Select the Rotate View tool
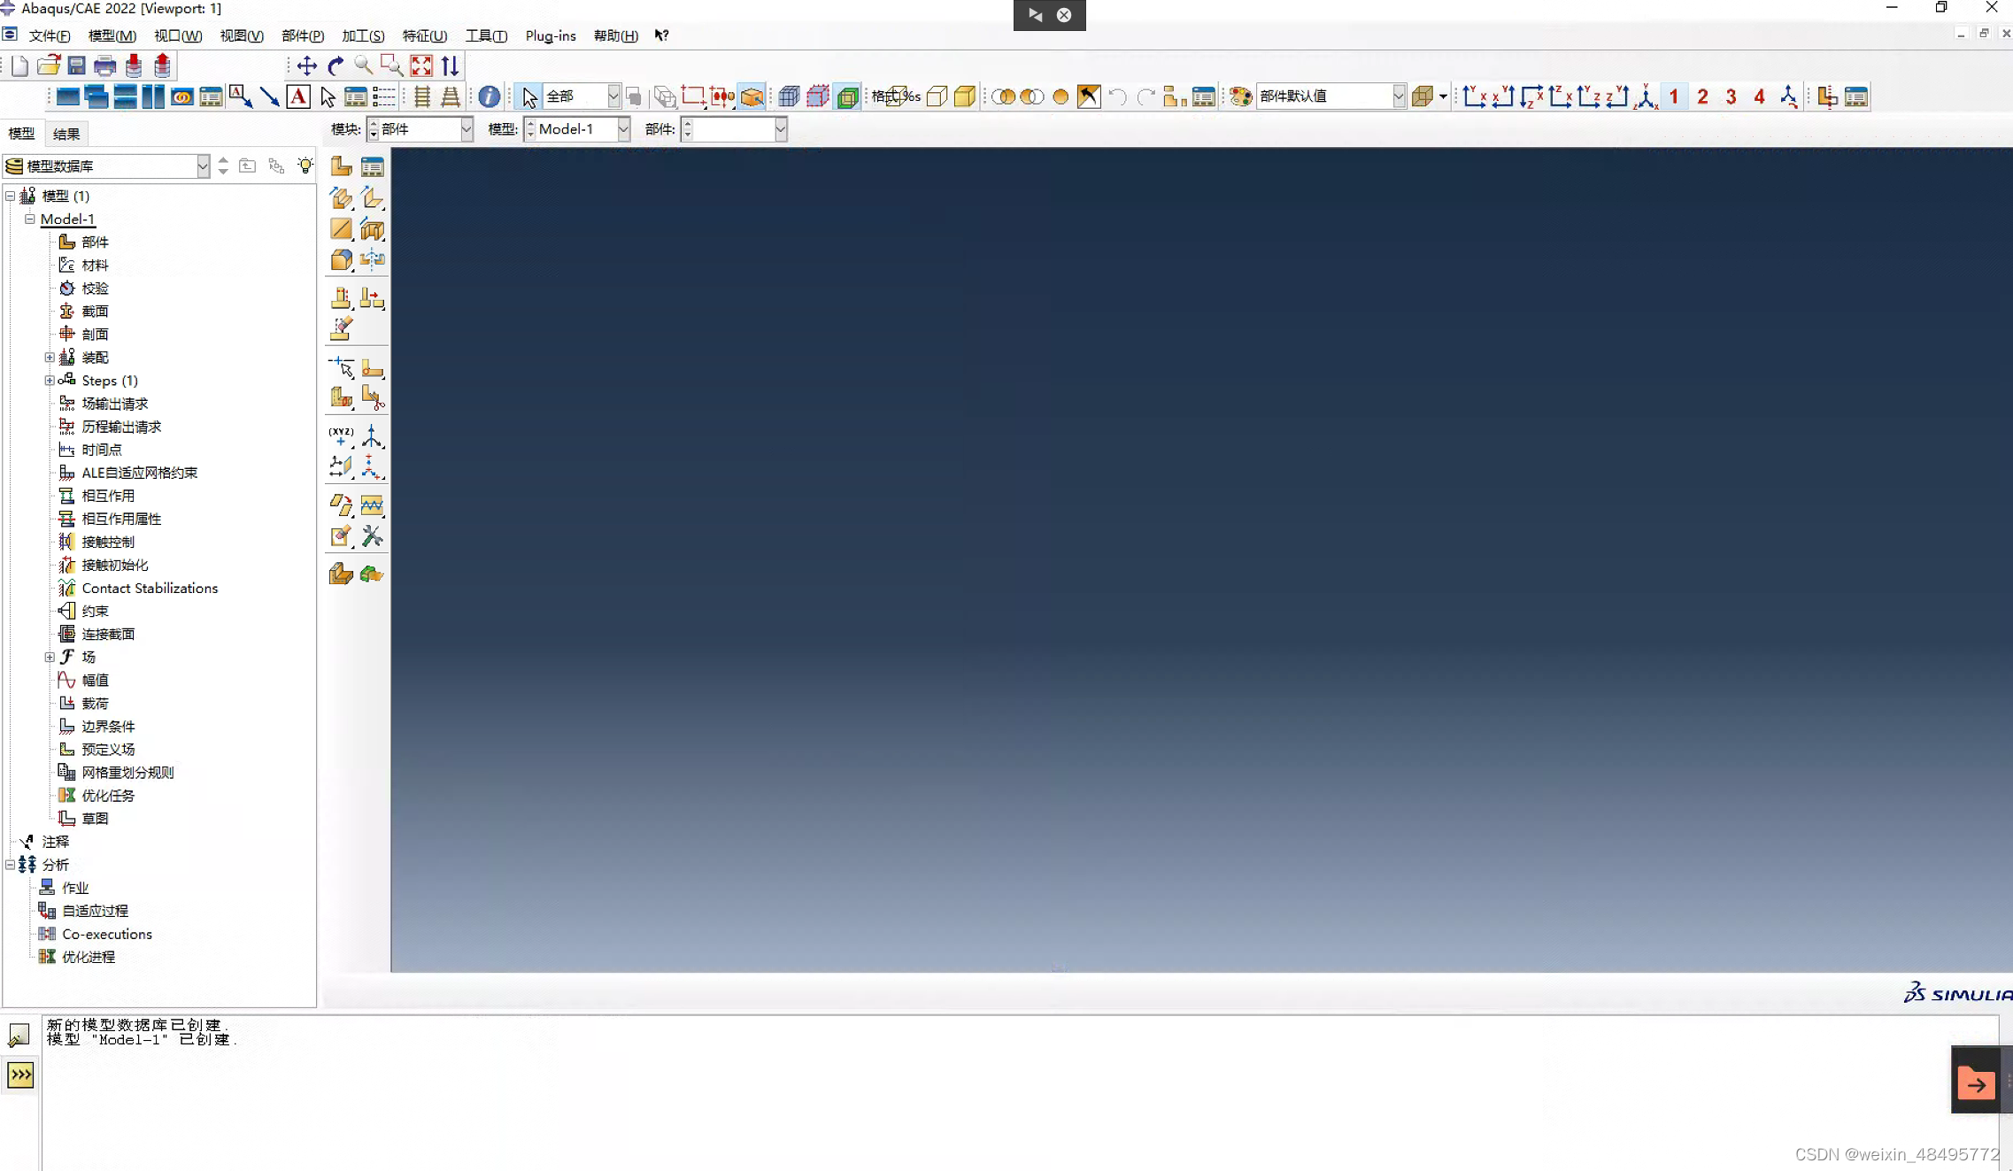Screen dimensions: 2013x1171 335,65
